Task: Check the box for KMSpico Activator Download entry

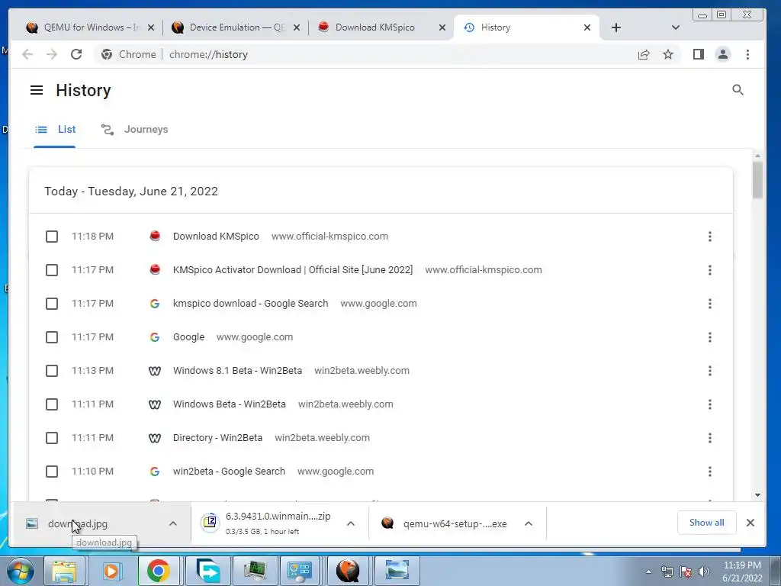Action: [x=52, y=270]
